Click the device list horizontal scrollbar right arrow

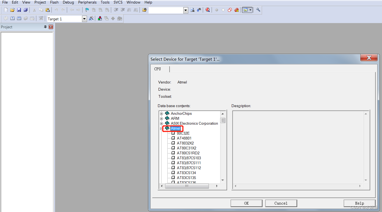(x=217, y=186)
